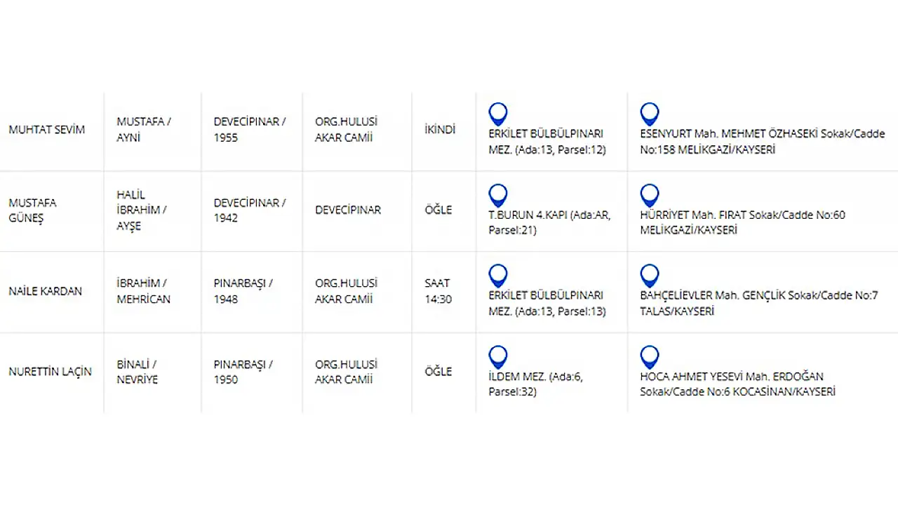Click the BAHÇELİEVLER Mah. GENÇLİK address text
The width and height of the screenshot is (898, 505).
point(758,304)
